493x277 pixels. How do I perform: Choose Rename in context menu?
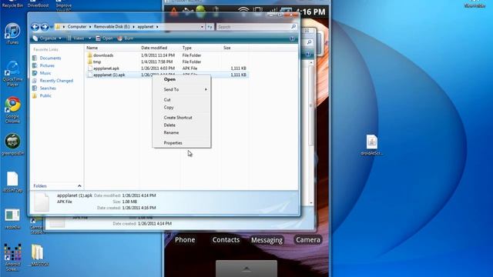(x=182, y=132)
